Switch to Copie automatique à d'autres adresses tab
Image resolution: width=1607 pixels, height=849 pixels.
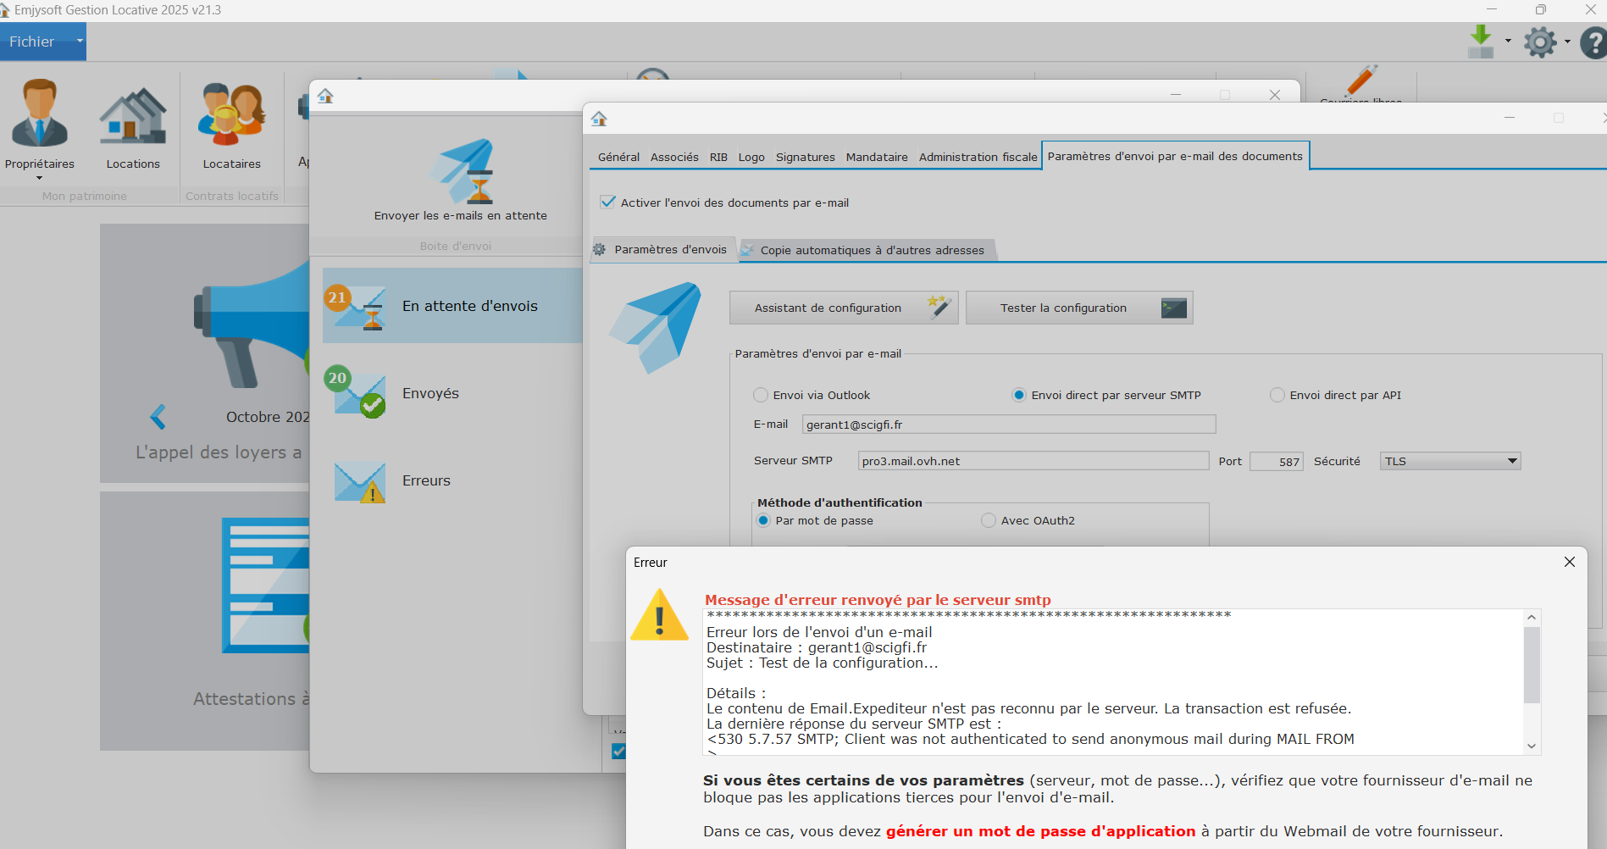pos(871,250)
